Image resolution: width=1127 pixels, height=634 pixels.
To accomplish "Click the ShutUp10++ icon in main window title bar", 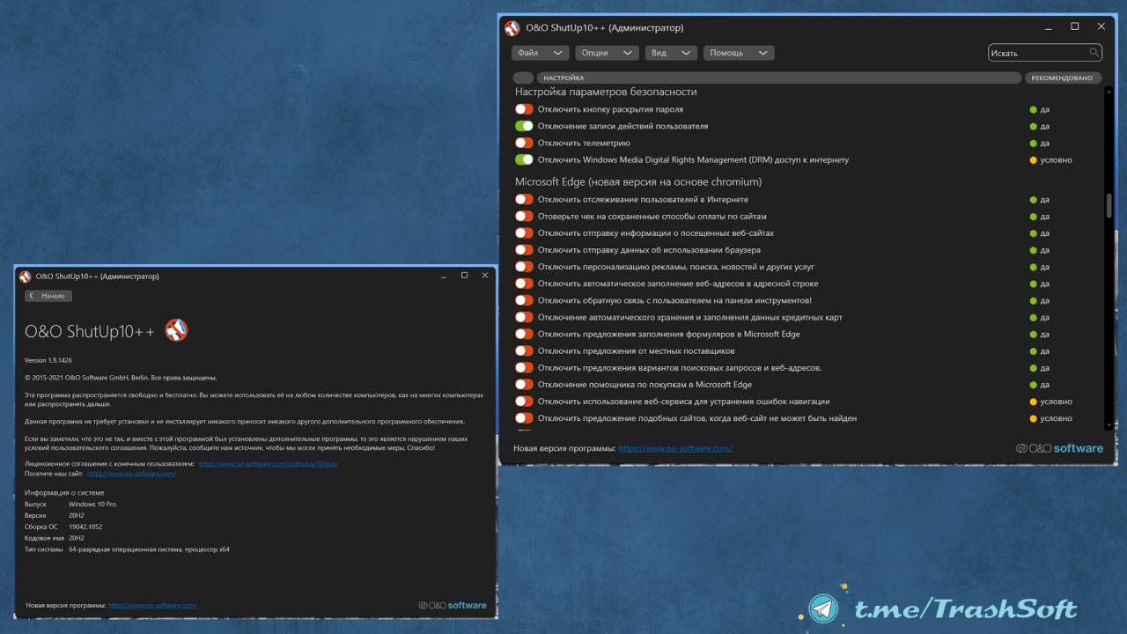I will click(512, 28).
